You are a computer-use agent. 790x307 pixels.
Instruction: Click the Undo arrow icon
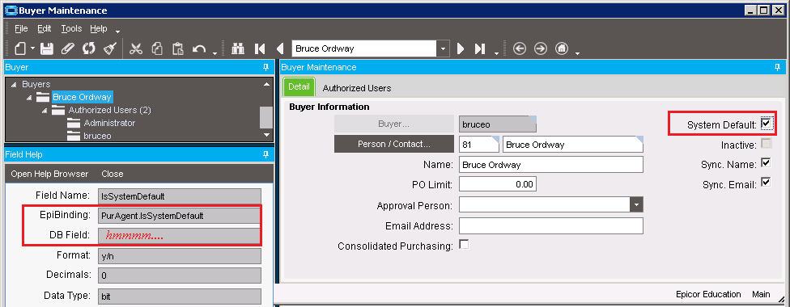199,48
